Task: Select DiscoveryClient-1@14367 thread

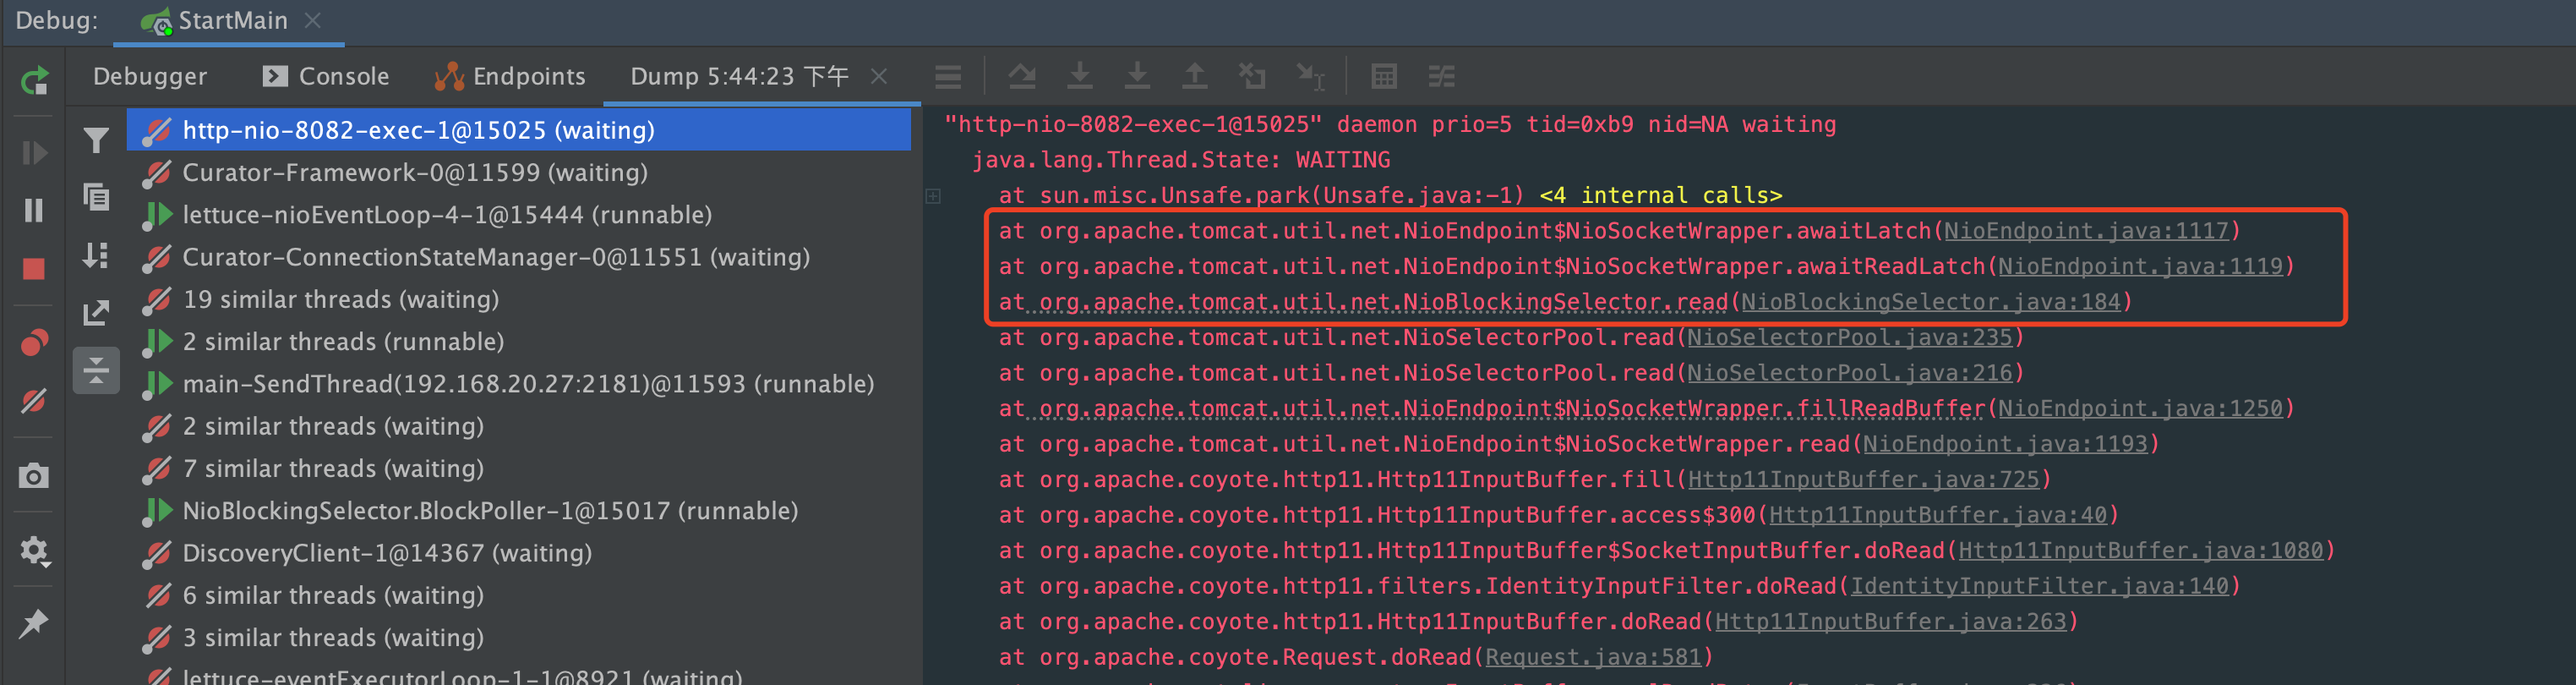Action: pos(519,553)
